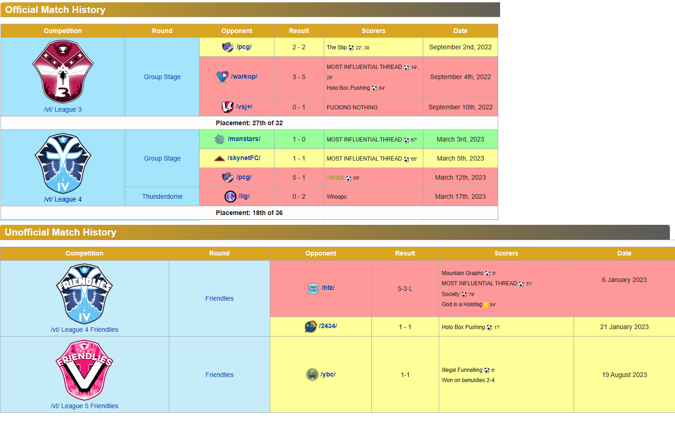Viewport: 675px width, 431px height.
Task: Open the /vt/ League 4 link
Action: click(x=63, y=199)
